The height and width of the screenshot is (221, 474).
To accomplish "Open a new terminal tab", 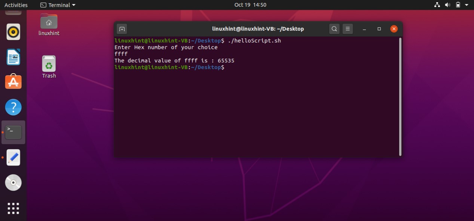I will pos(122,29).
